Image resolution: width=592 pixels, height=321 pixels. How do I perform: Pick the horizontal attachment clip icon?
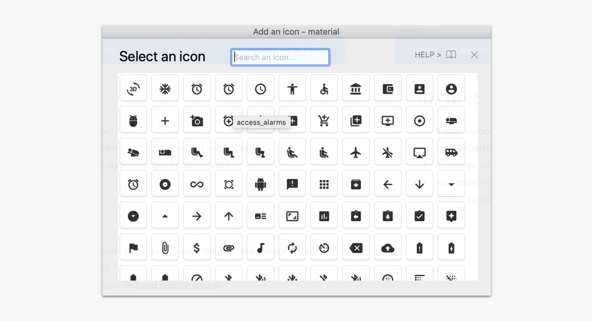click(229, 248)
